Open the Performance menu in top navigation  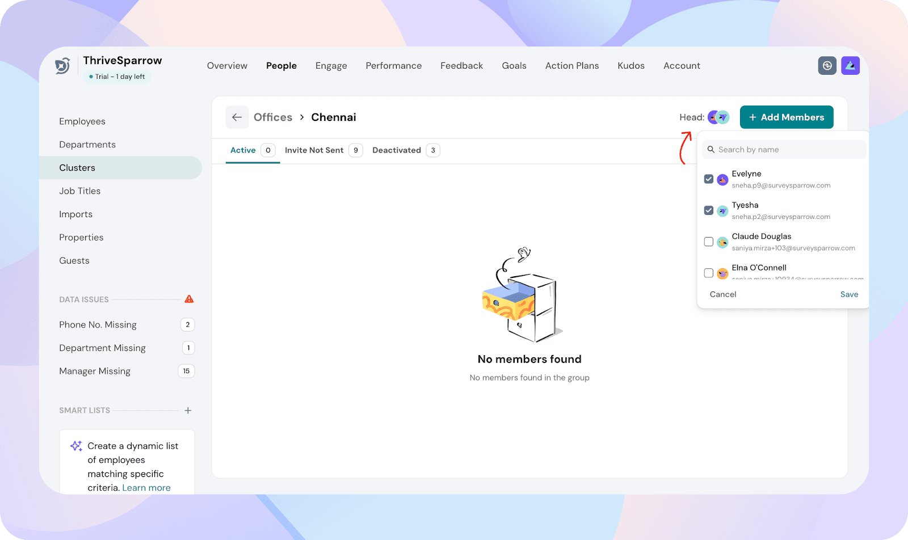(393, 66)
